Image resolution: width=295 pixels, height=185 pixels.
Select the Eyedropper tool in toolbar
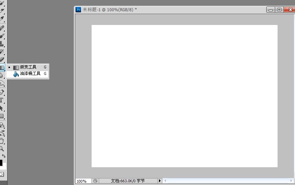pos(2,18)
